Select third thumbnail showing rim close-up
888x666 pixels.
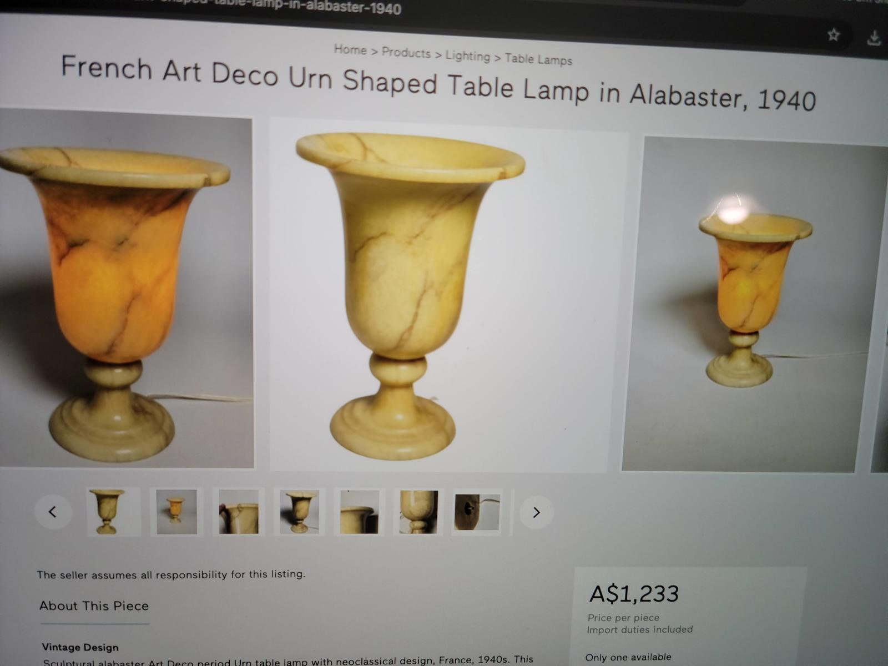click(238, 512)
